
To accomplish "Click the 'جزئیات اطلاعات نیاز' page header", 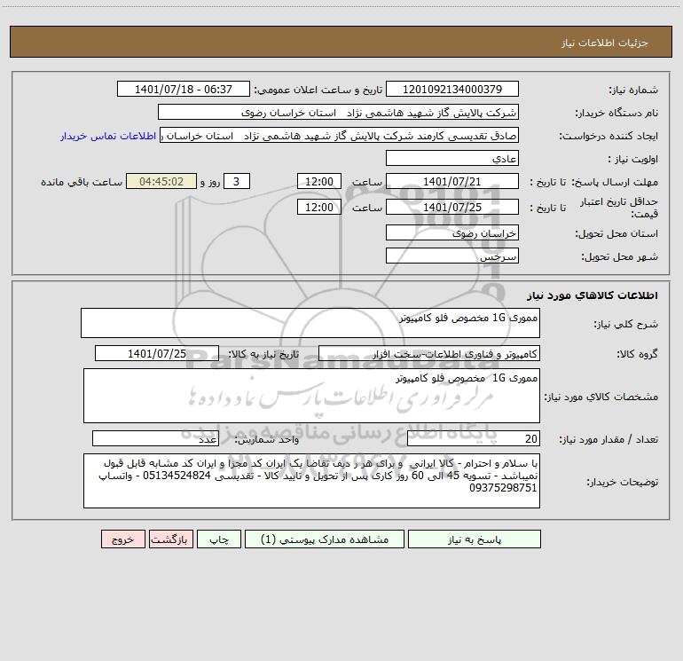I will point(605,43).
